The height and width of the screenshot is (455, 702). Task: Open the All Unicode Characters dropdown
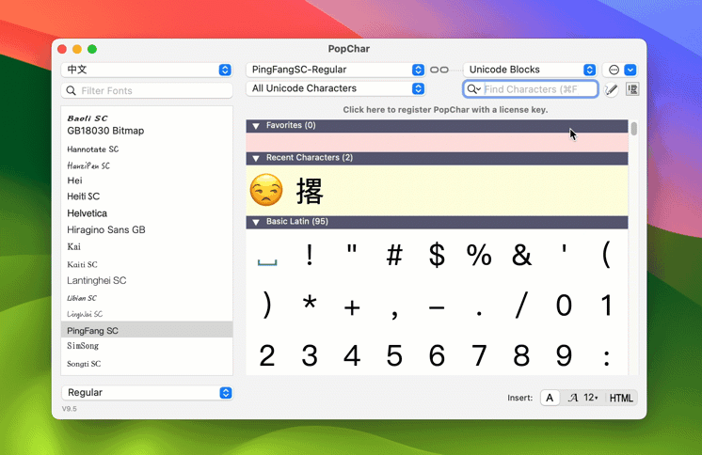335,88
